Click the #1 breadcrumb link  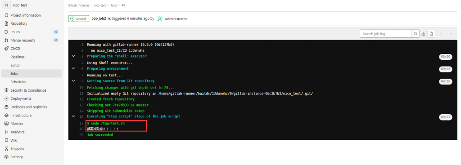[123, 5]
